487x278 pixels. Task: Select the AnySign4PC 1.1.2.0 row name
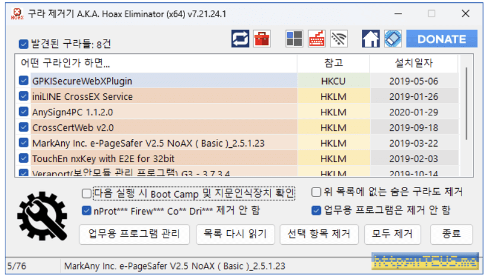[x=72, y=112]
